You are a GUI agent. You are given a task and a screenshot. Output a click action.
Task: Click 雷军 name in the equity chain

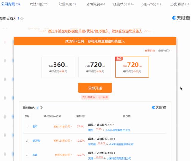91,130
